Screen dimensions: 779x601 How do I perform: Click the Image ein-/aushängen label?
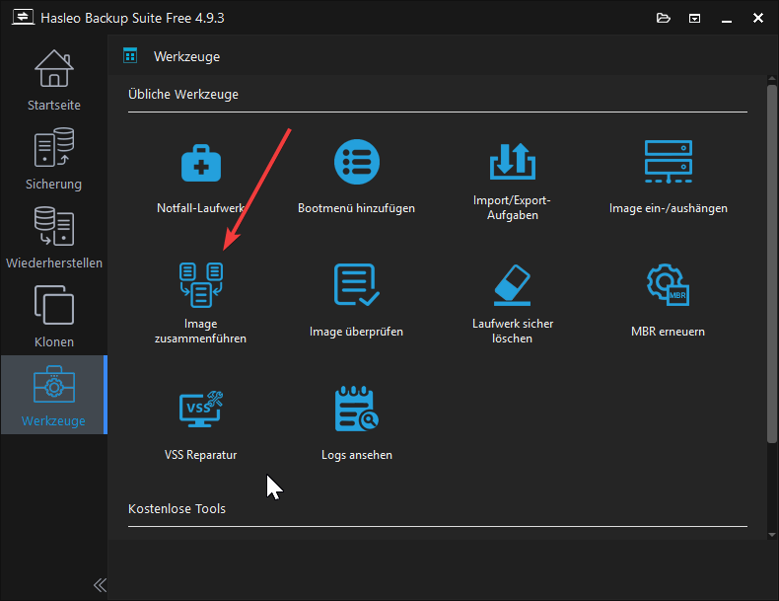coord(669,208)
